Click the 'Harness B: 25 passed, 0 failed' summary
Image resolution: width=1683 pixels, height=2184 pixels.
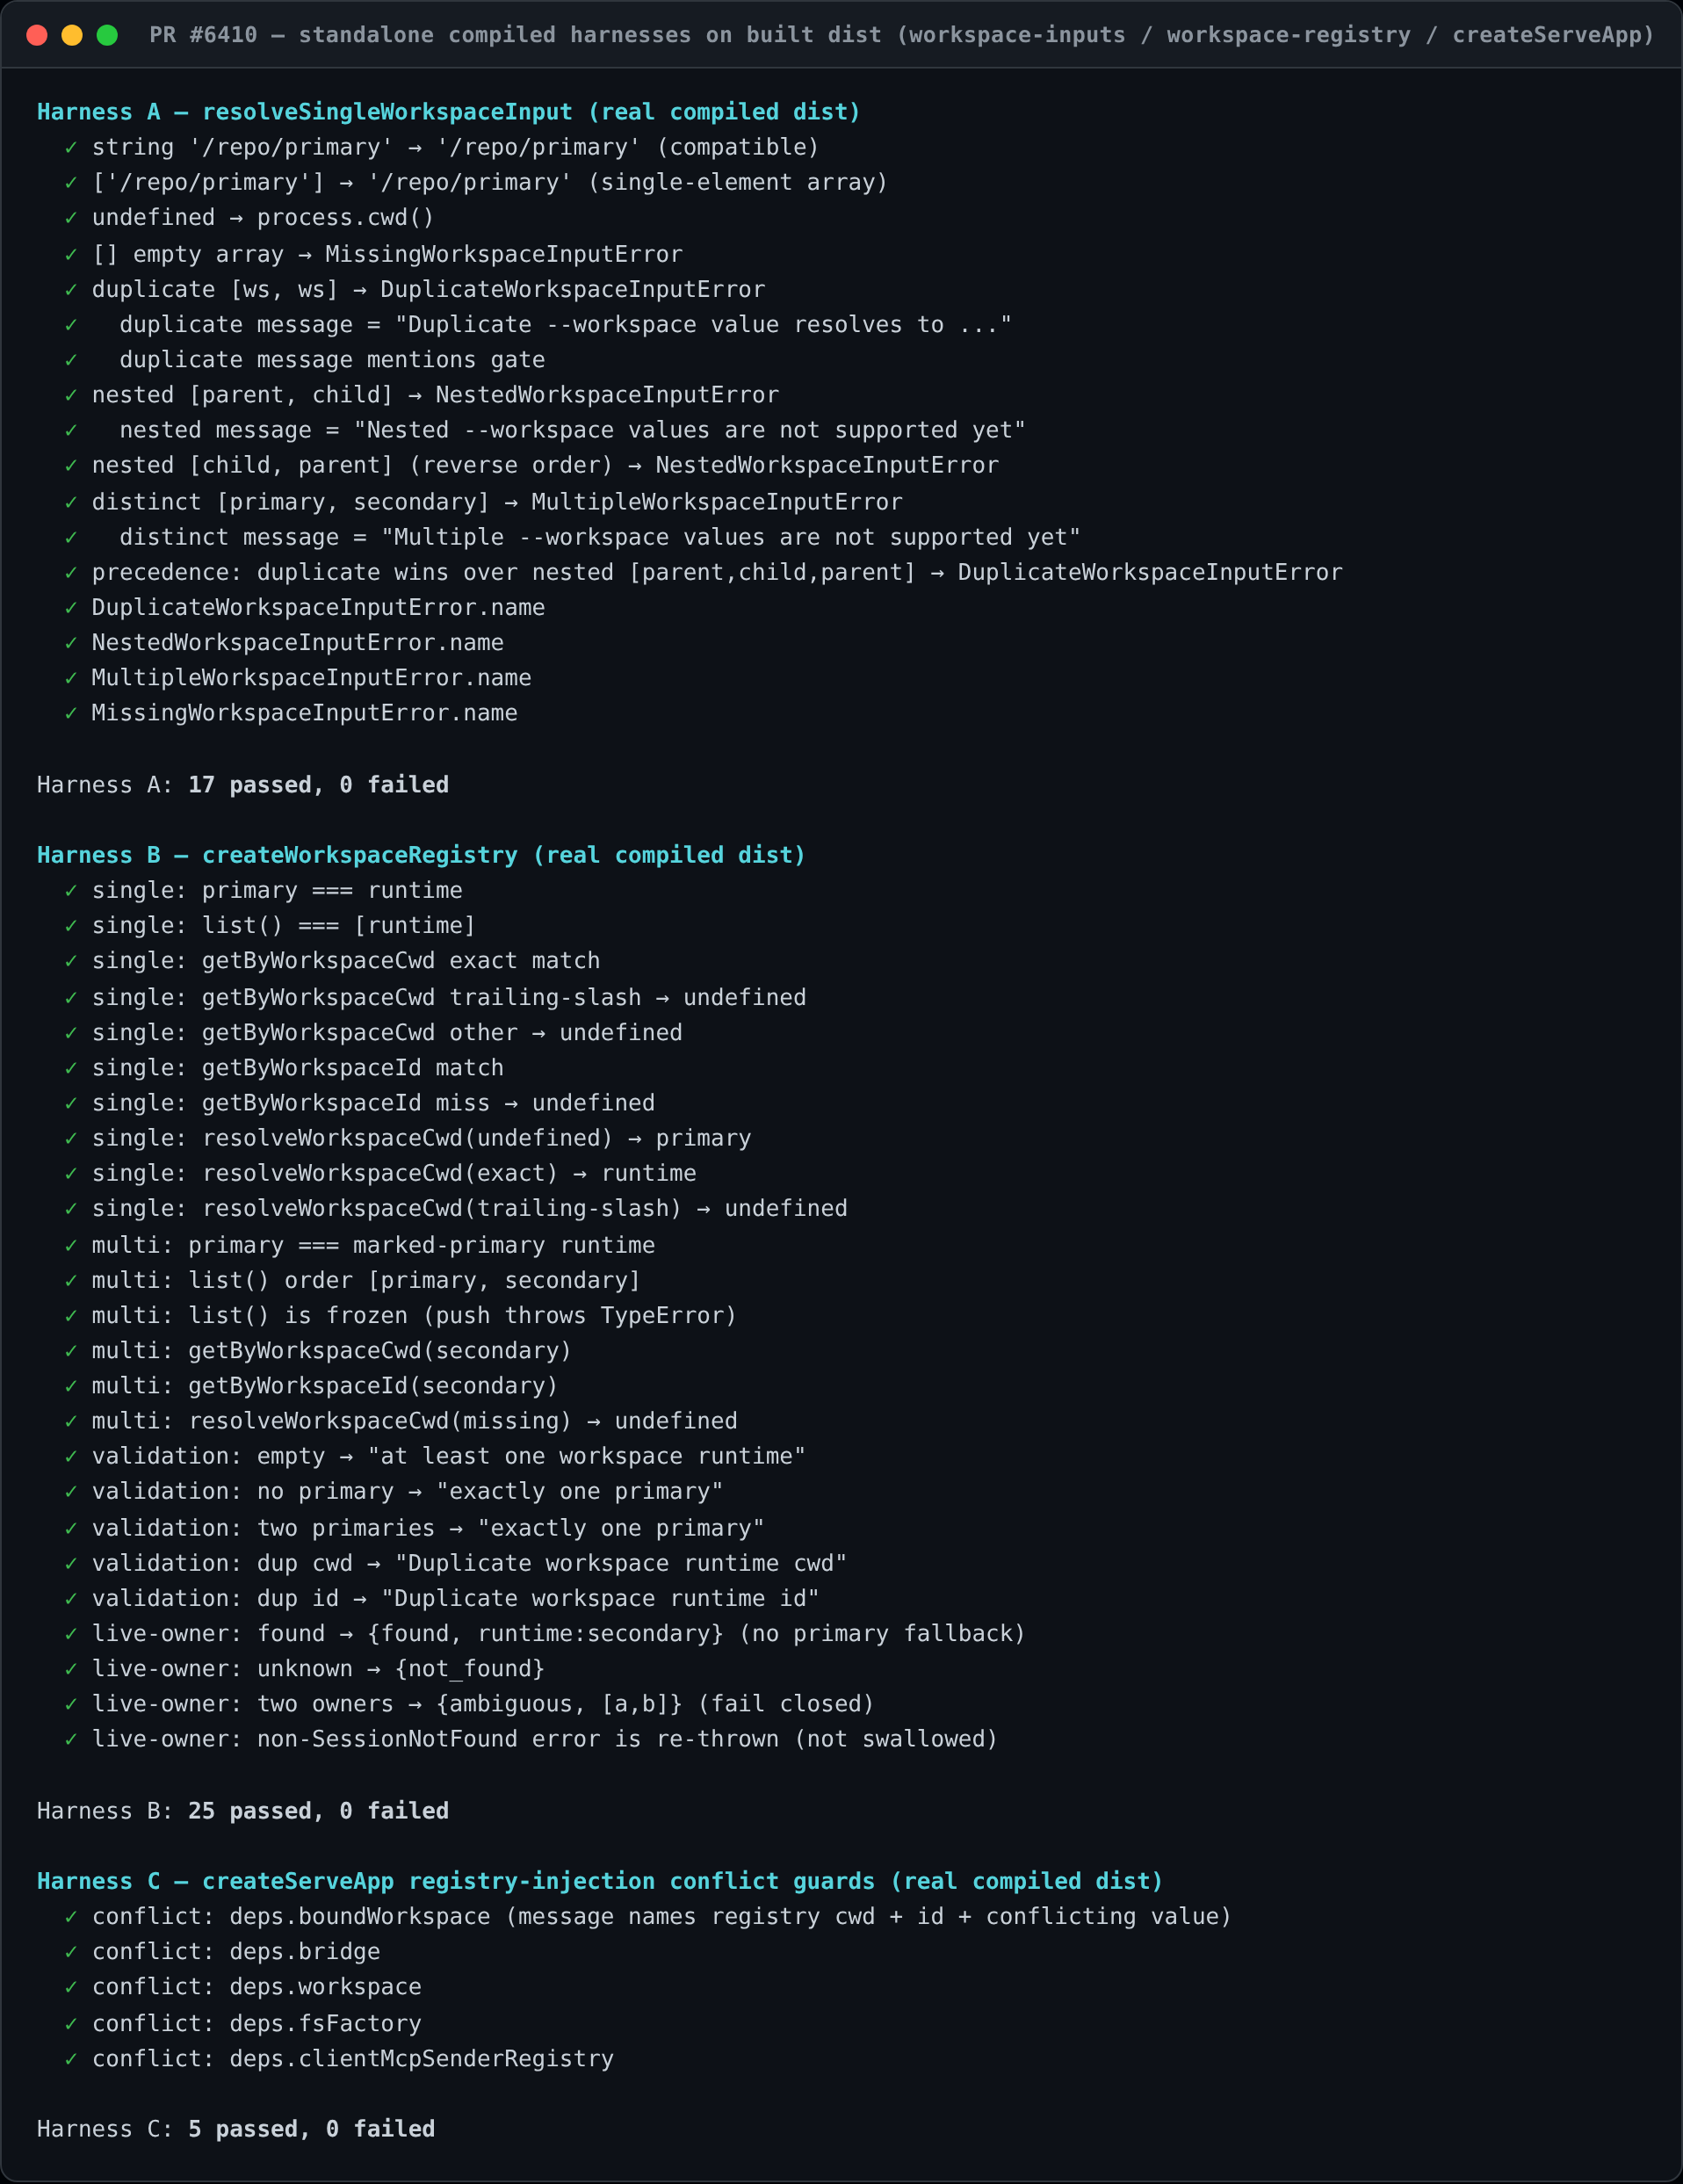(x=243, y=1811)
